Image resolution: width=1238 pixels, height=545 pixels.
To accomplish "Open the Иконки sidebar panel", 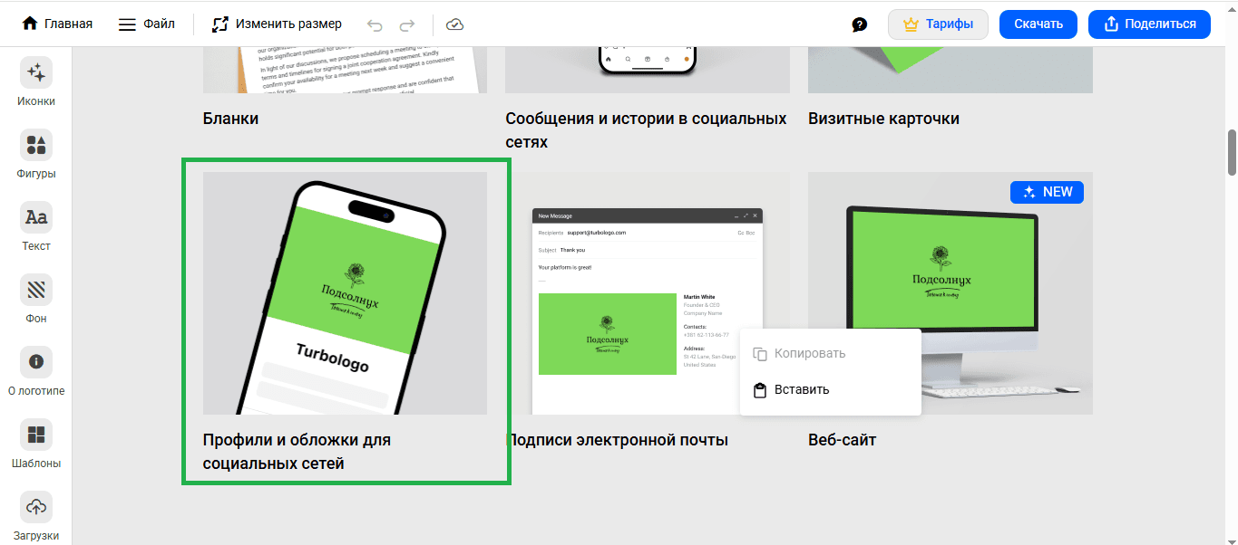I will click(36, 82).
